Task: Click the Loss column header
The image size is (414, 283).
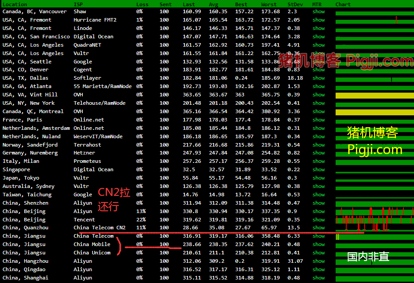Action: pyautogui.click(x=142, y=4)
